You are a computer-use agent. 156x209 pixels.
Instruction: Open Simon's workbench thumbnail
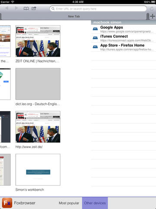[38, 169]
